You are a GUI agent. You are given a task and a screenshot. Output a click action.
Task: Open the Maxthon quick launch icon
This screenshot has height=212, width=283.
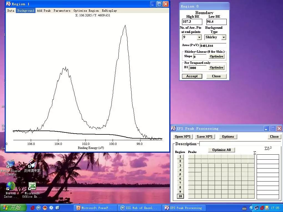39,208
